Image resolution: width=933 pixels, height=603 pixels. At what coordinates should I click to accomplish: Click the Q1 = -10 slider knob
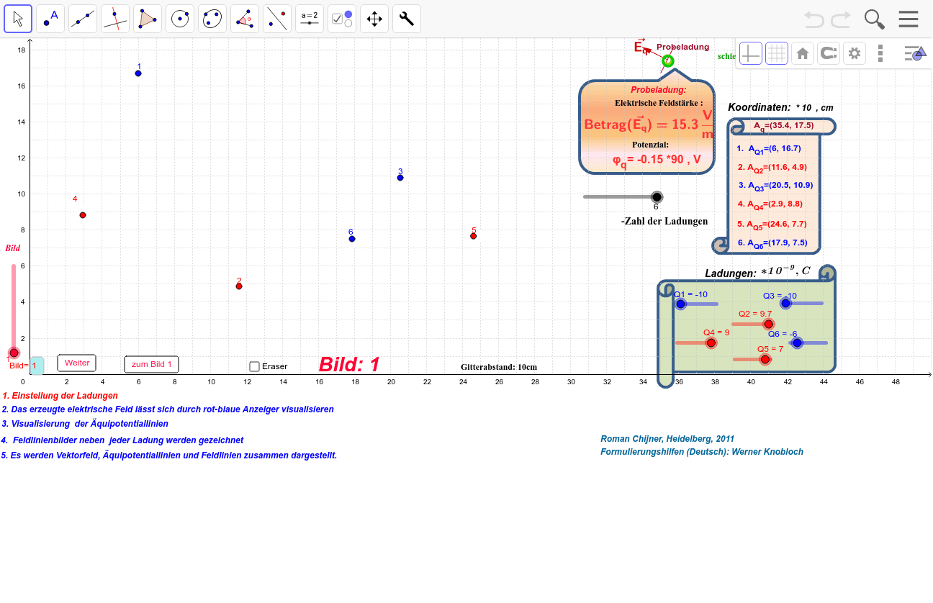tap(680, 304)
